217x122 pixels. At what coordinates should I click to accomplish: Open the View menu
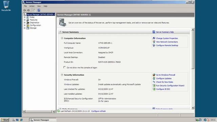(39, 6)
